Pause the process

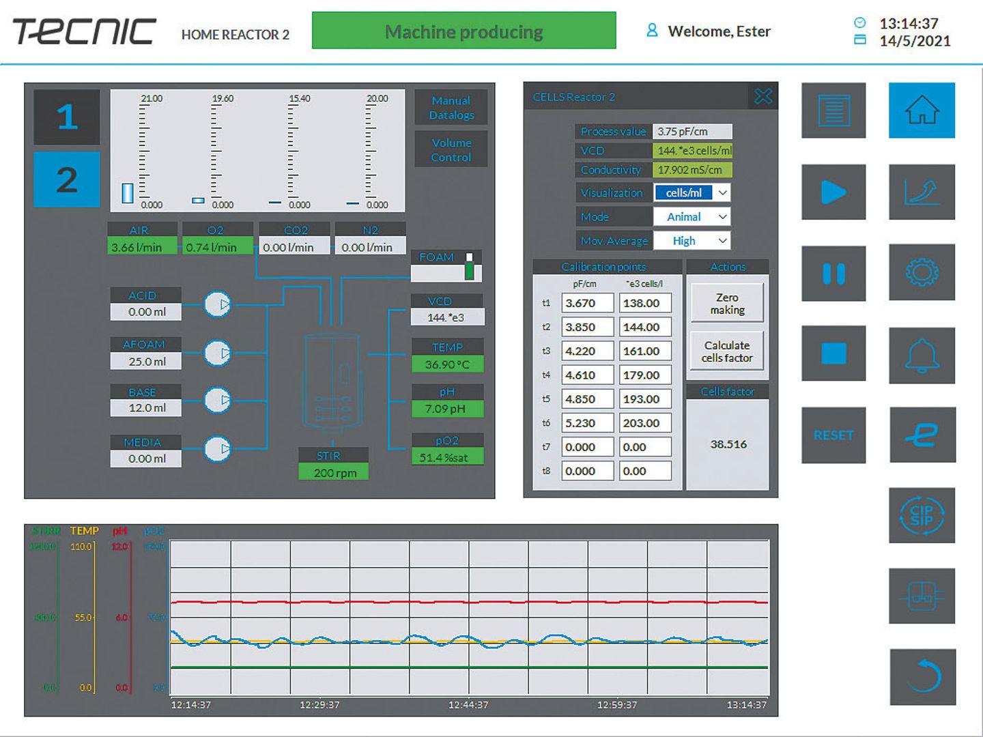[x=834, y=273]
